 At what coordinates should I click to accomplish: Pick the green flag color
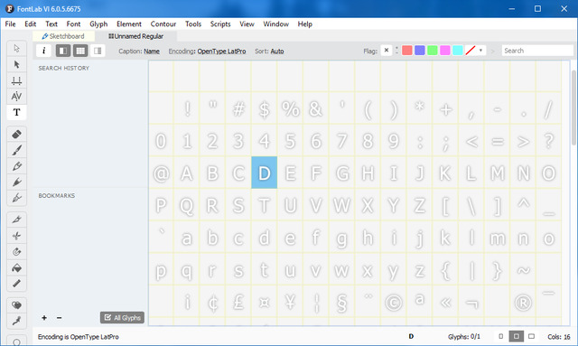pyautogui.click(x=433, y=51)
